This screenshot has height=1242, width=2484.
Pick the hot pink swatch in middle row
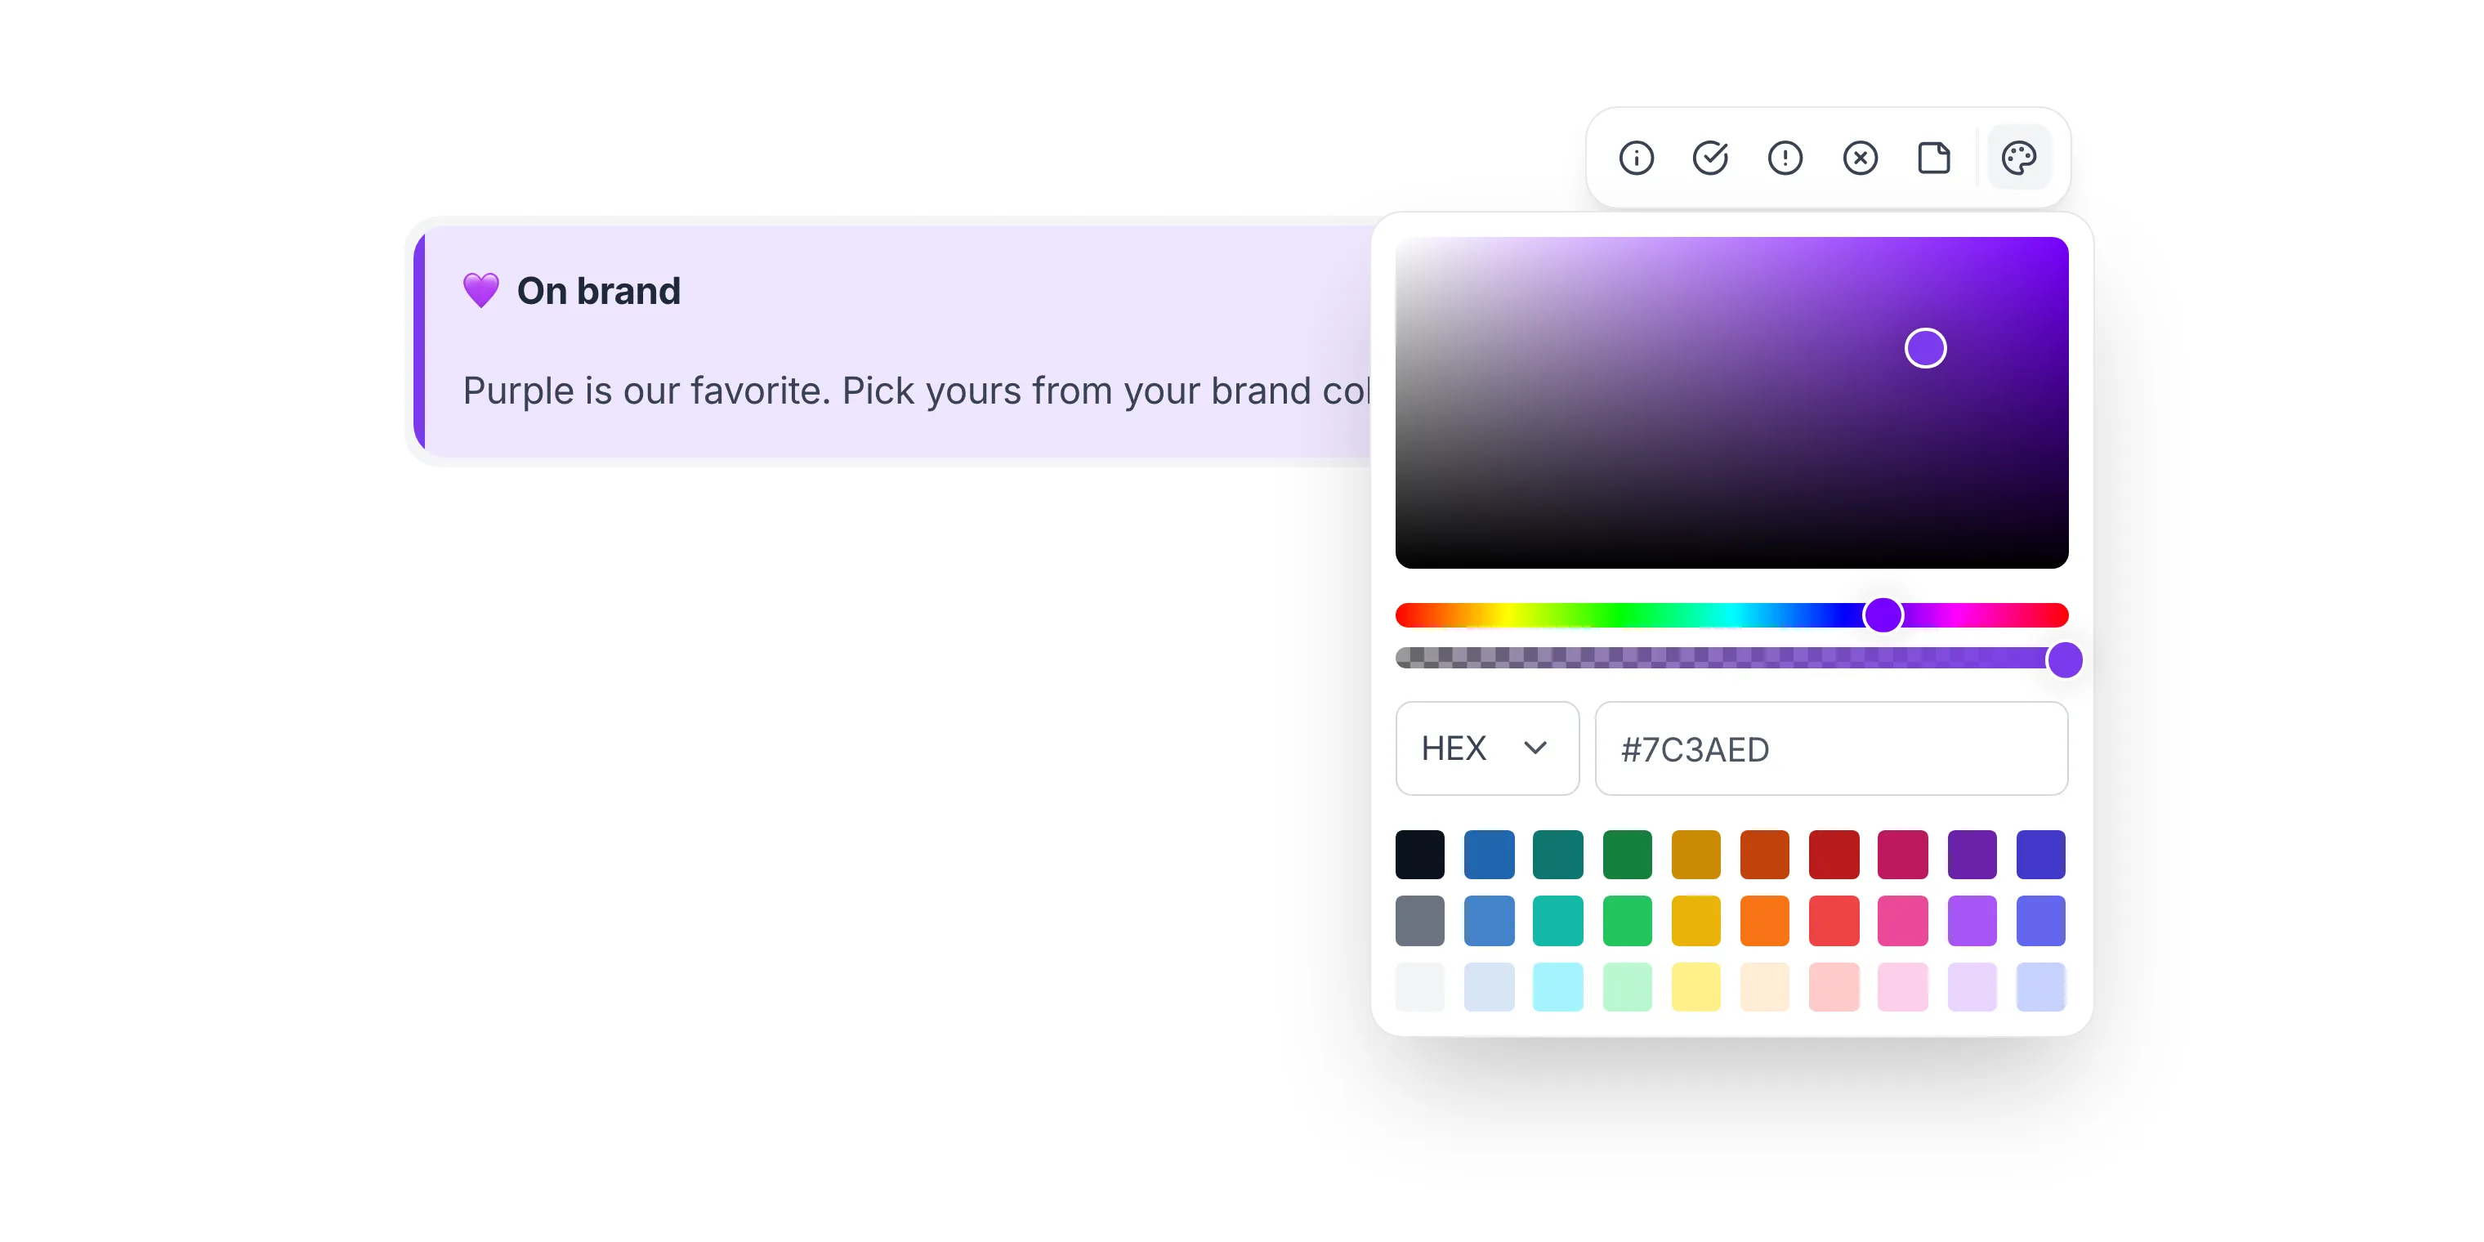pyautogui.click(x=1902, y=921)
